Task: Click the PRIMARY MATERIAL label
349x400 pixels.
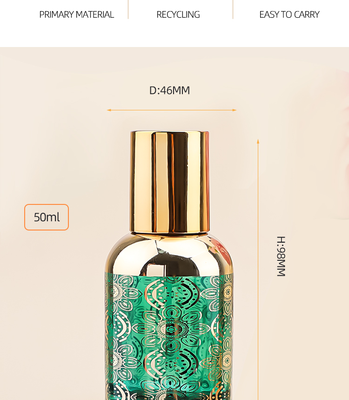Action: [76, 14]
